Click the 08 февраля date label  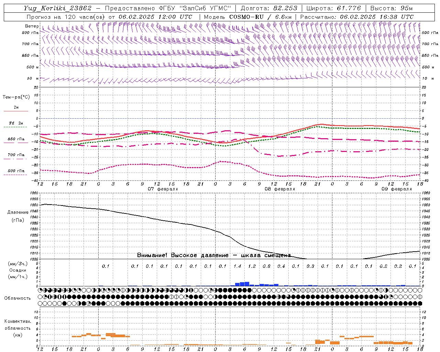[280, 189]
